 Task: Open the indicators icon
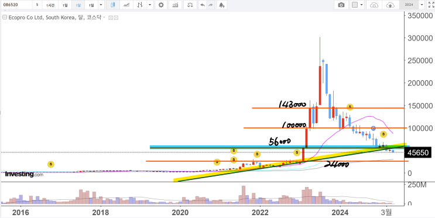click(x=175, y=5)
